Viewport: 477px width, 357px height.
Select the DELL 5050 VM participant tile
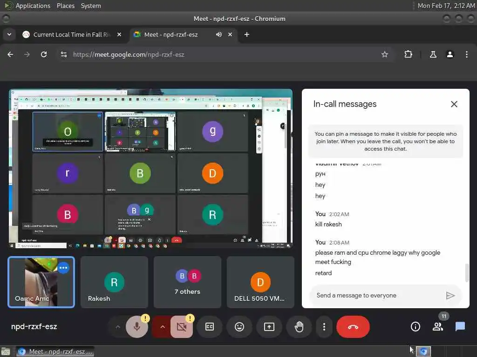tap(260, 282)
